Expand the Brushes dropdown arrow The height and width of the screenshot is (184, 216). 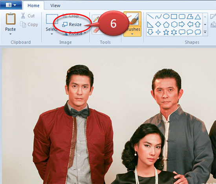(132, 34)
